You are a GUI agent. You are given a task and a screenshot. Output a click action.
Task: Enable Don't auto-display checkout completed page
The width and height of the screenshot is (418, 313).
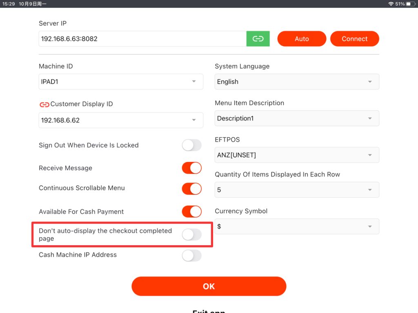(x=191, y=235)
